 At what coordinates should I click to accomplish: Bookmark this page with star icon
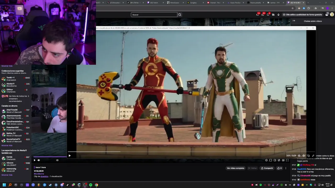(x=293, y=8)
